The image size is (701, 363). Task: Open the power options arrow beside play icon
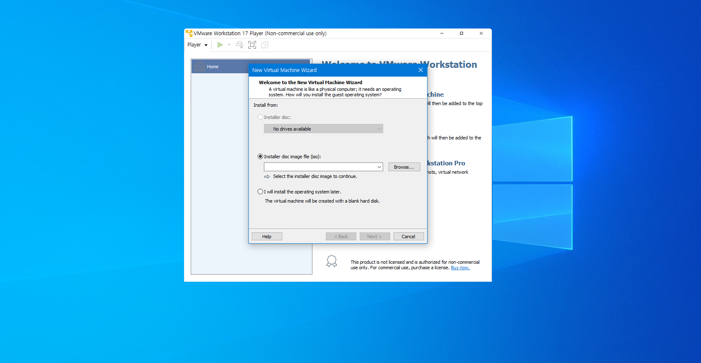tap(229, 45)
